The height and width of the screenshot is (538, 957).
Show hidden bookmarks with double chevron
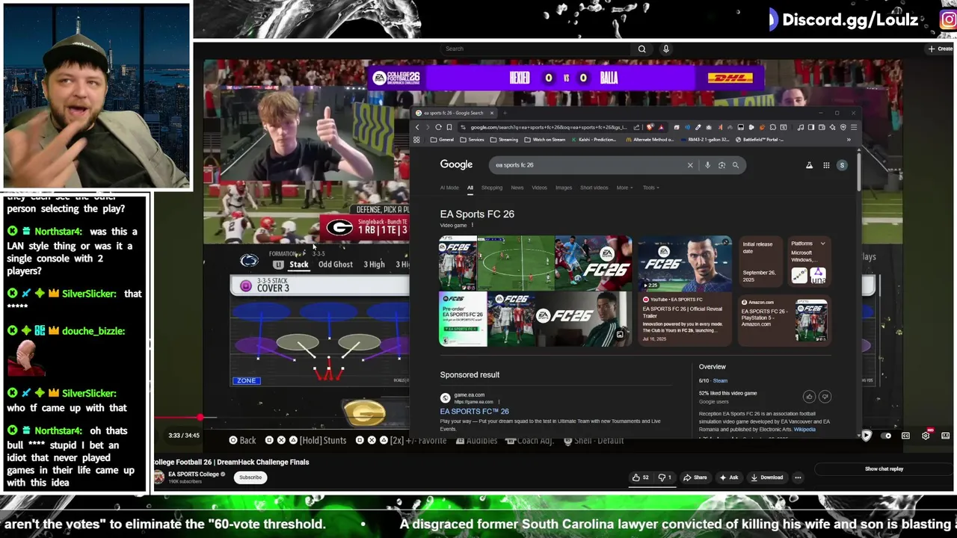(x=849, y=140)
